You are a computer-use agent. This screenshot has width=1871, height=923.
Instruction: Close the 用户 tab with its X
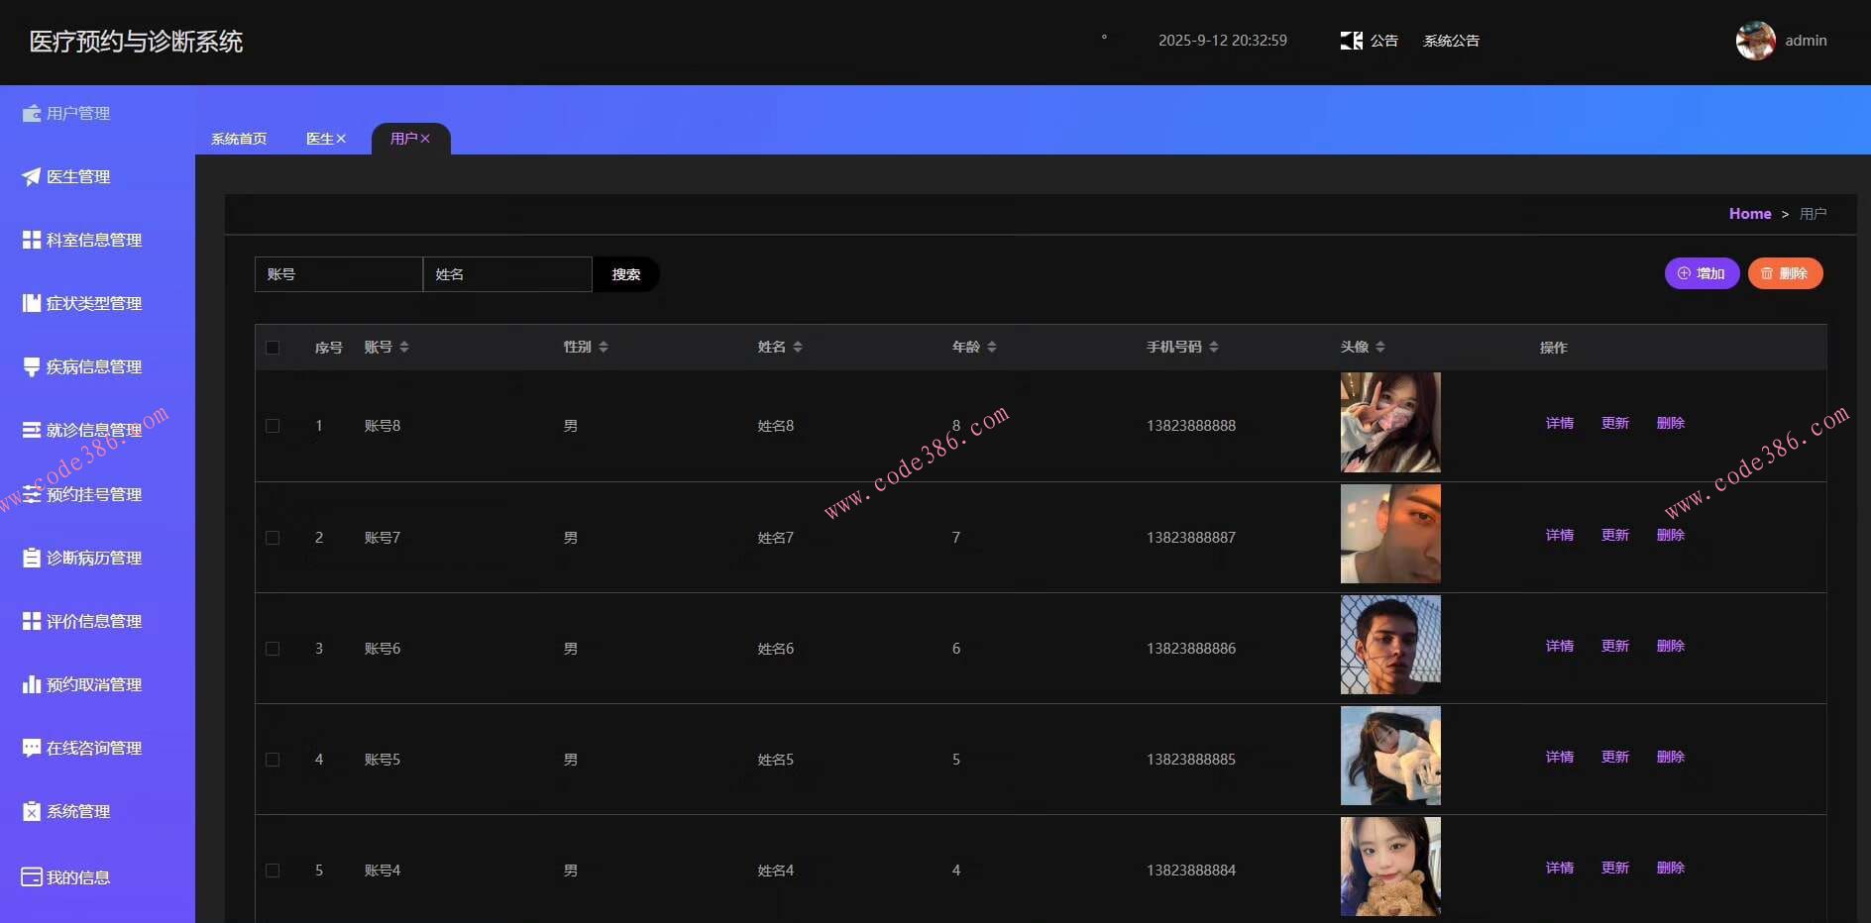point(425,139)
